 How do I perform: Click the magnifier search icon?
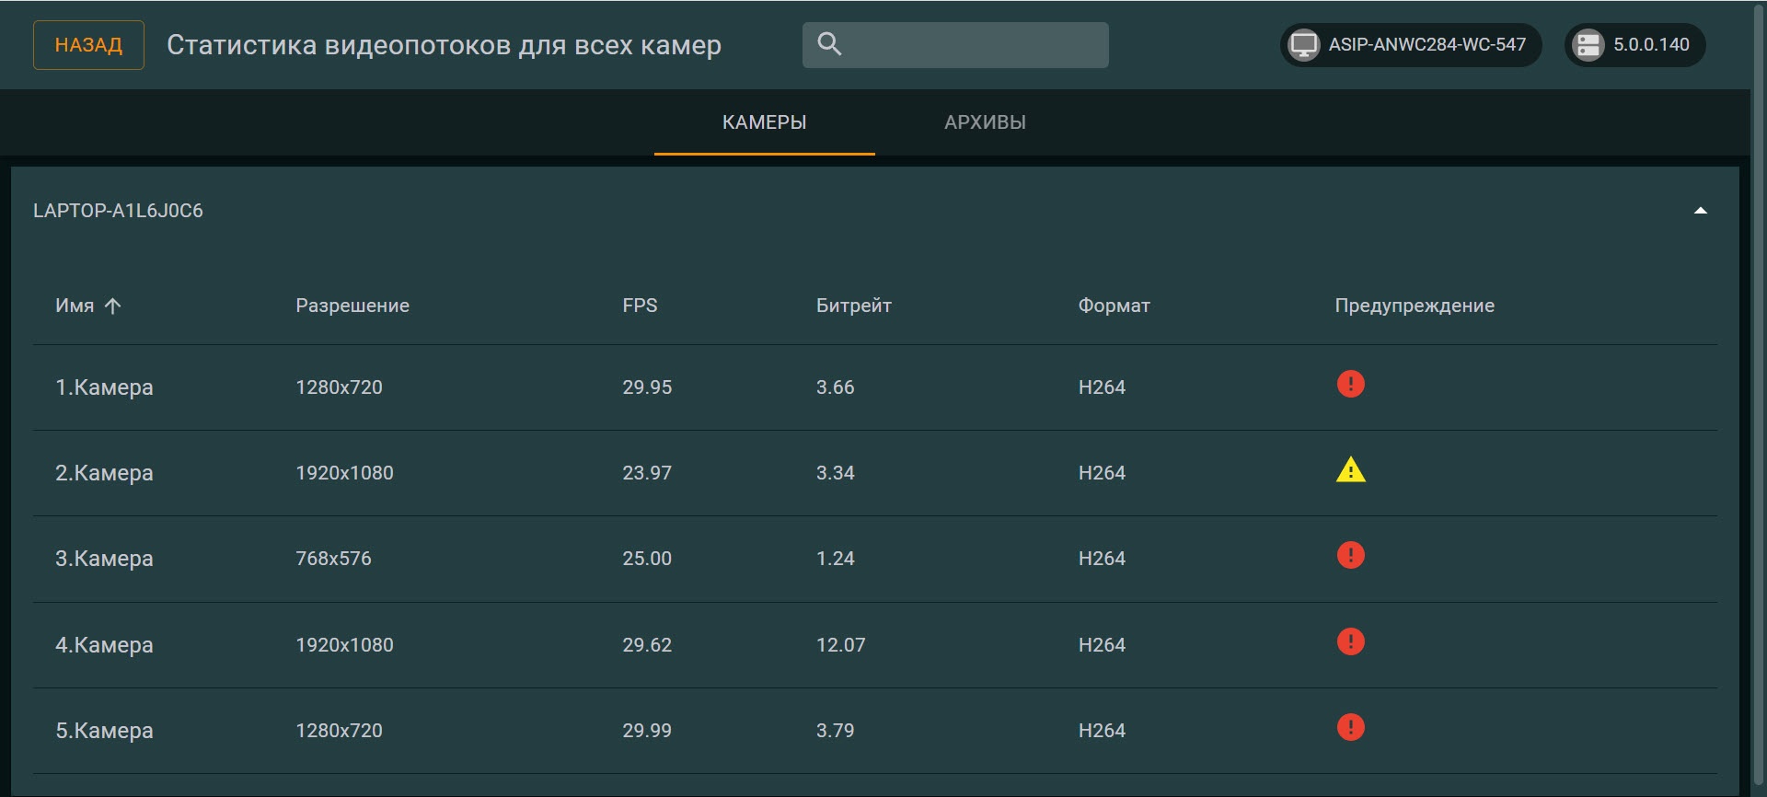pyautogui.click(x=829, y=44)
